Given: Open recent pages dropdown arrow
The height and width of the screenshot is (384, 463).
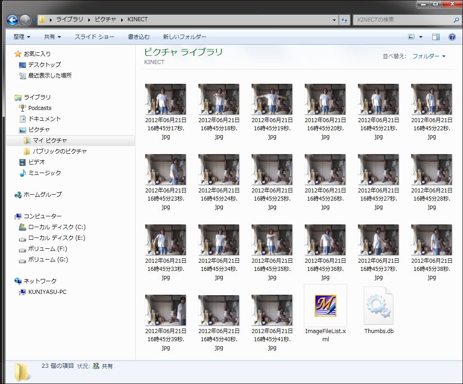Looking at the screenshot, I should click(x=34, y=20).
